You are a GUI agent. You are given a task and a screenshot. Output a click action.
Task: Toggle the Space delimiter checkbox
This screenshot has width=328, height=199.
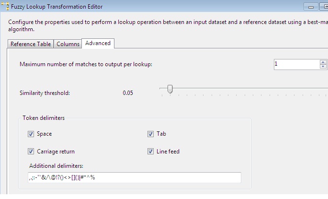pyautogui.click(x=31, y=134)
